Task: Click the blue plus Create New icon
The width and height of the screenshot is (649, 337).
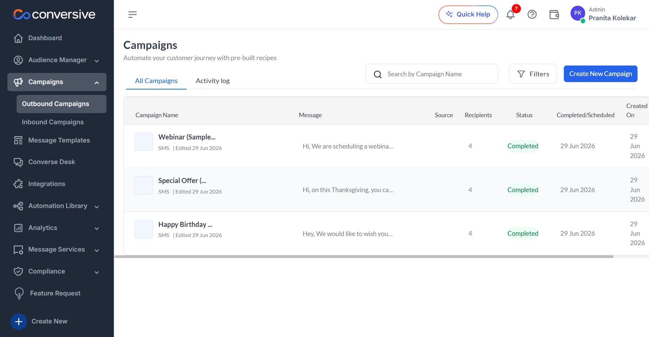Action: point(19,321)
